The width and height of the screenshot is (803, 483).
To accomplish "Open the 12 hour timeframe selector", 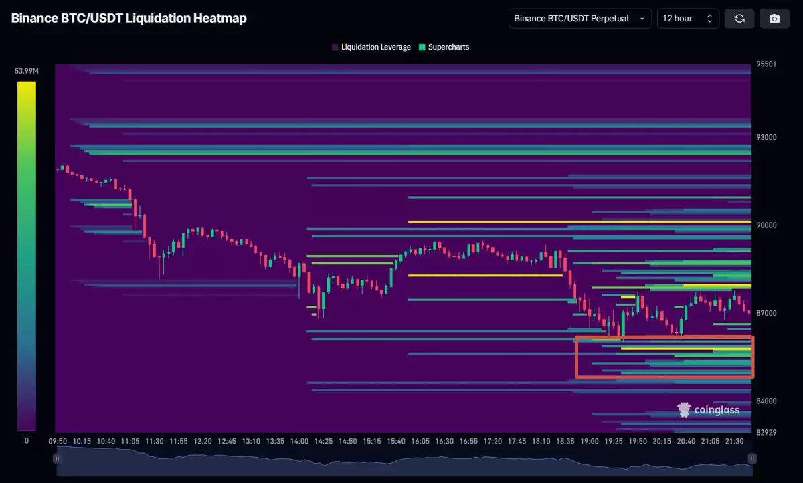I will [x=688, y=19].
